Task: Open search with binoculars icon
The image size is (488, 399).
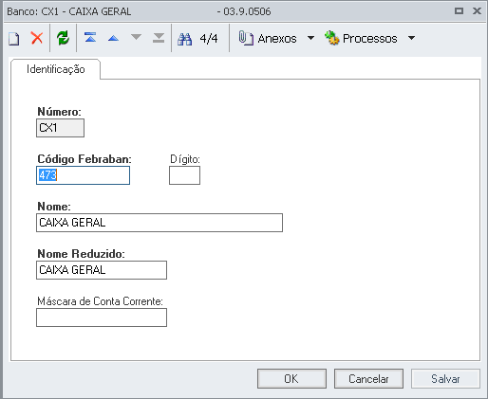Action: 184,39
